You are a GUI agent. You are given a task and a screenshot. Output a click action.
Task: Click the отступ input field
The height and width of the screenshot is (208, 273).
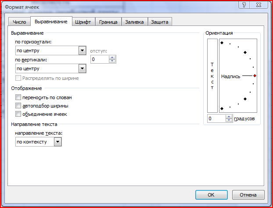[100, 59]
